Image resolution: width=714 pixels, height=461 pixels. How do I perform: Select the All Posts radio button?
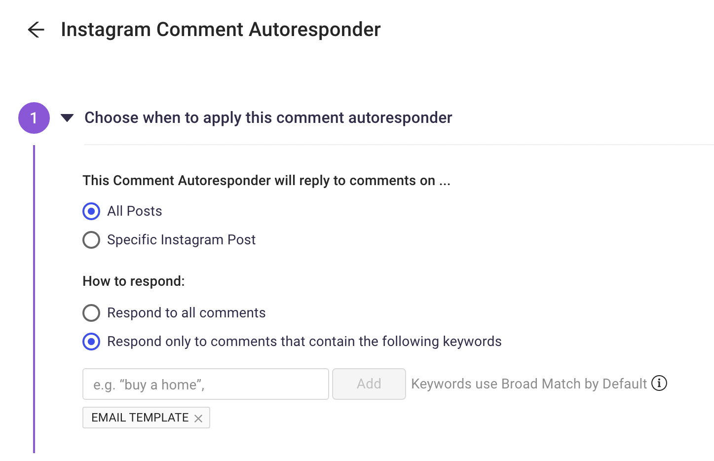pos(91,211)
